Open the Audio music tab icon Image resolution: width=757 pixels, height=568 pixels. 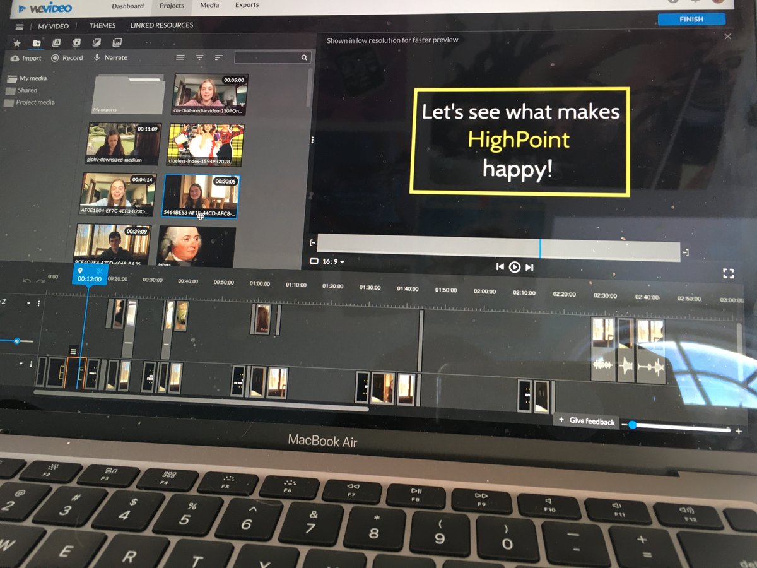tap(76, 43)
